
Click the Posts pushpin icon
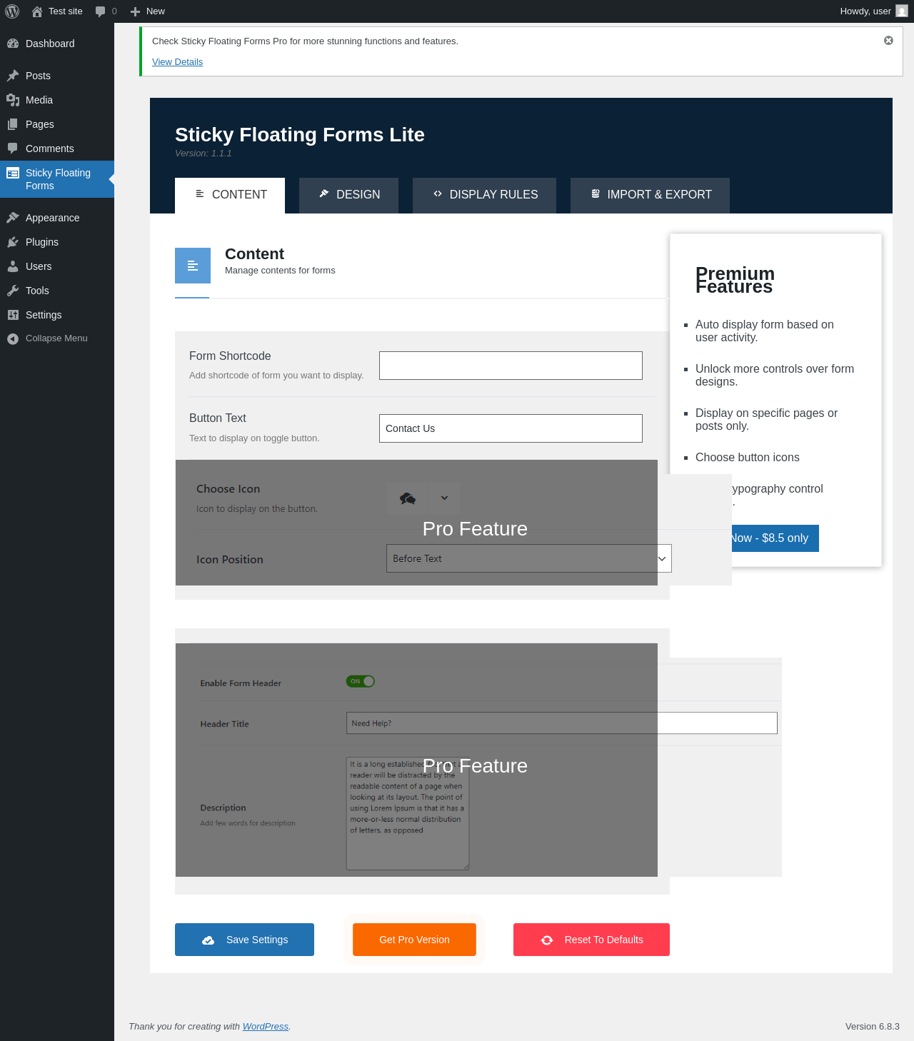click(x=13, y=76)
